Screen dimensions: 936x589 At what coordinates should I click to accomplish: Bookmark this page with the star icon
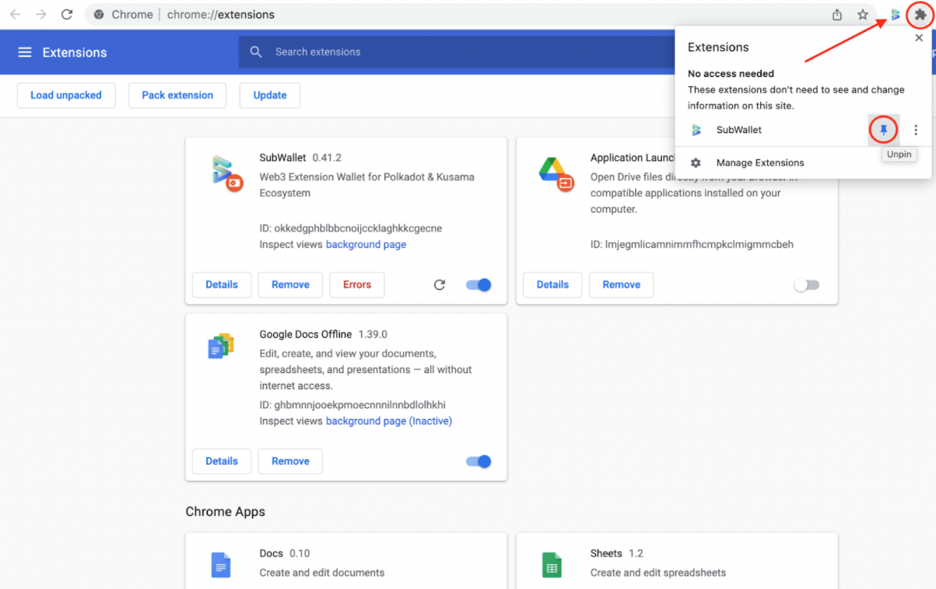pos(863,15)
